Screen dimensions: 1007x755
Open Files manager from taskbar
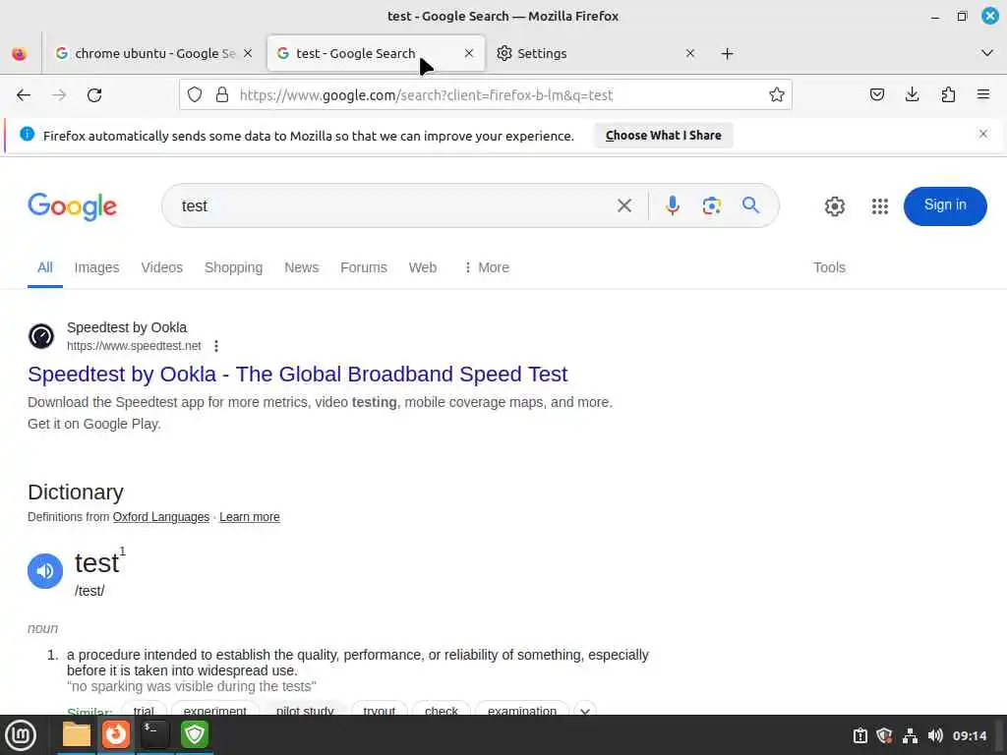pos(77,734)
